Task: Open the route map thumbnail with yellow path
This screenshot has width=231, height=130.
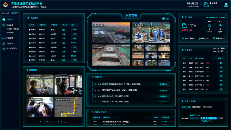Action: pos(68,107)
